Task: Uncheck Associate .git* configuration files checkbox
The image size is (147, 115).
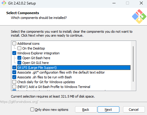Action: coord(14,72)
